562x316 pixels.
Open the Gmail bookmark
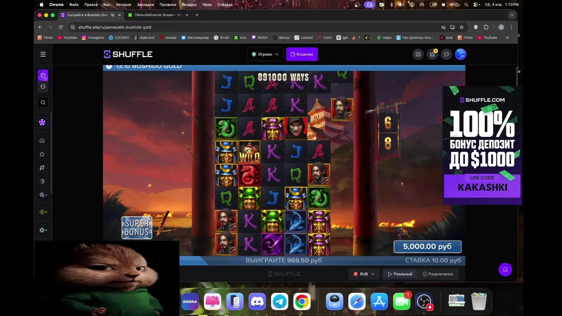pyautogui.click(x=221, y=38)
